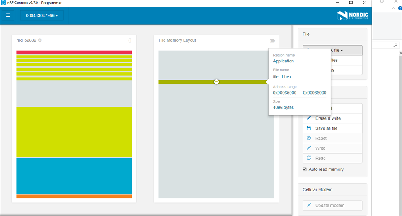
Task: Click the Write button
Action: [332, 148]
